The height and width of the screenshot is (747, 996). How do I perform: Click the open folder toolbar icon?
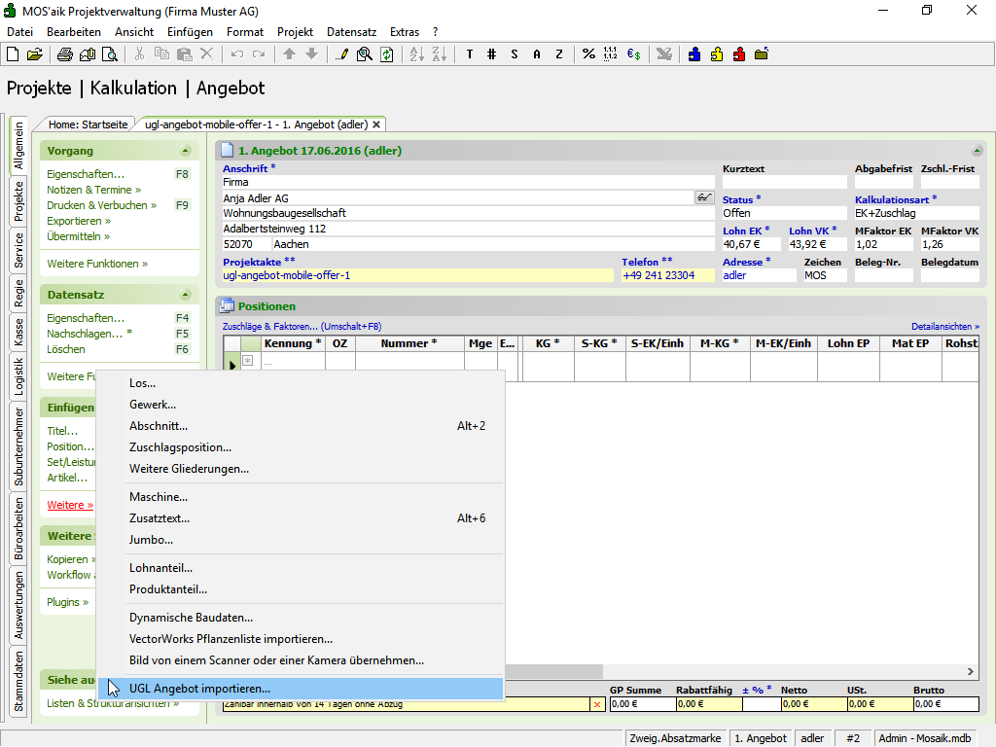(x=35, y=54)
